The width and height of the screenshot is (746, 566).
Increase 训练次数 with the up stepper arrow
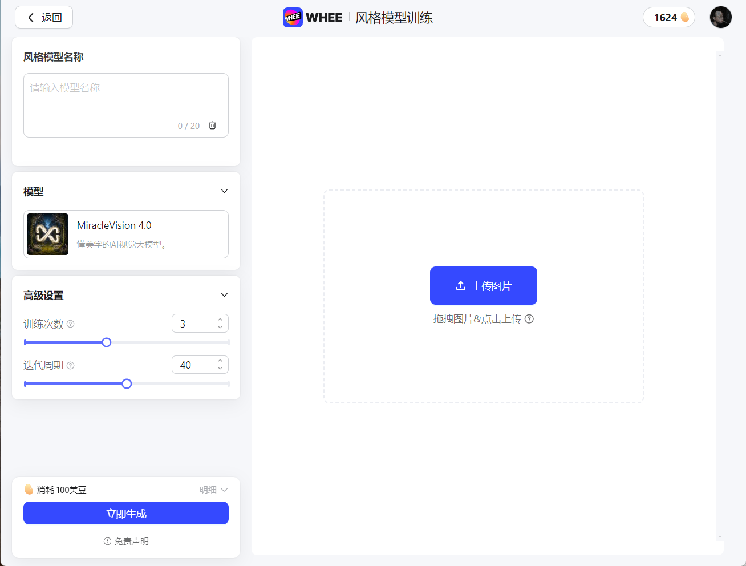220,320
